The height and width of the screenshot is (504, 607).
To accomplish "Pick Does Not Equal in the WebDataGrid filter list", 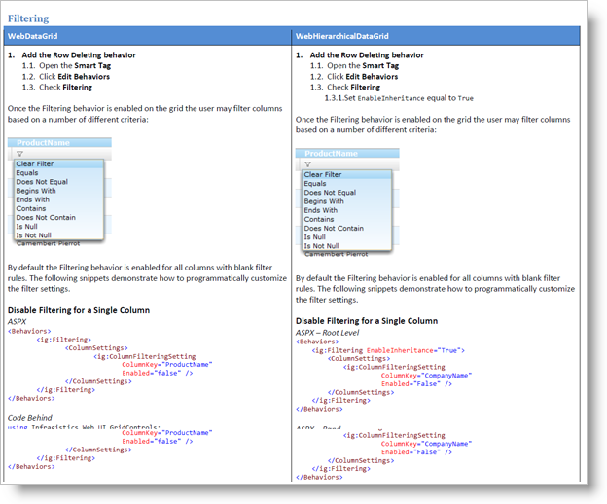I will click(42, 182).
